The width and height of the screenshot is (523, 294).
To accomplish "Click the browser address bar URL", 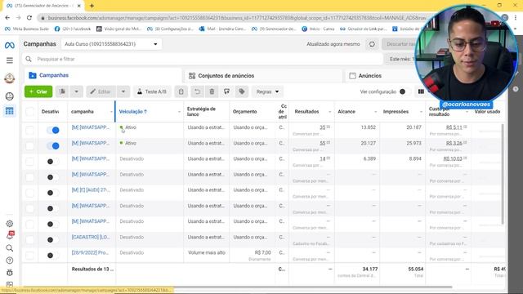I will click(237, 18).
